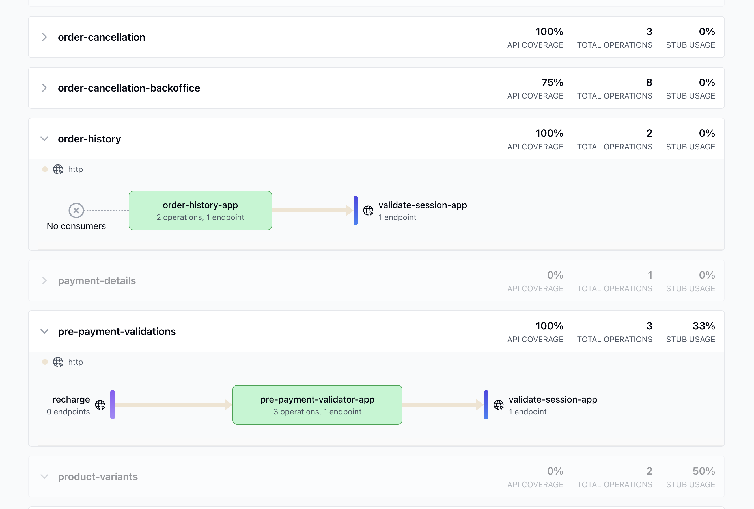Expand the order-cancellation row
Screen dimensions: 754x509
pos(44,37)
